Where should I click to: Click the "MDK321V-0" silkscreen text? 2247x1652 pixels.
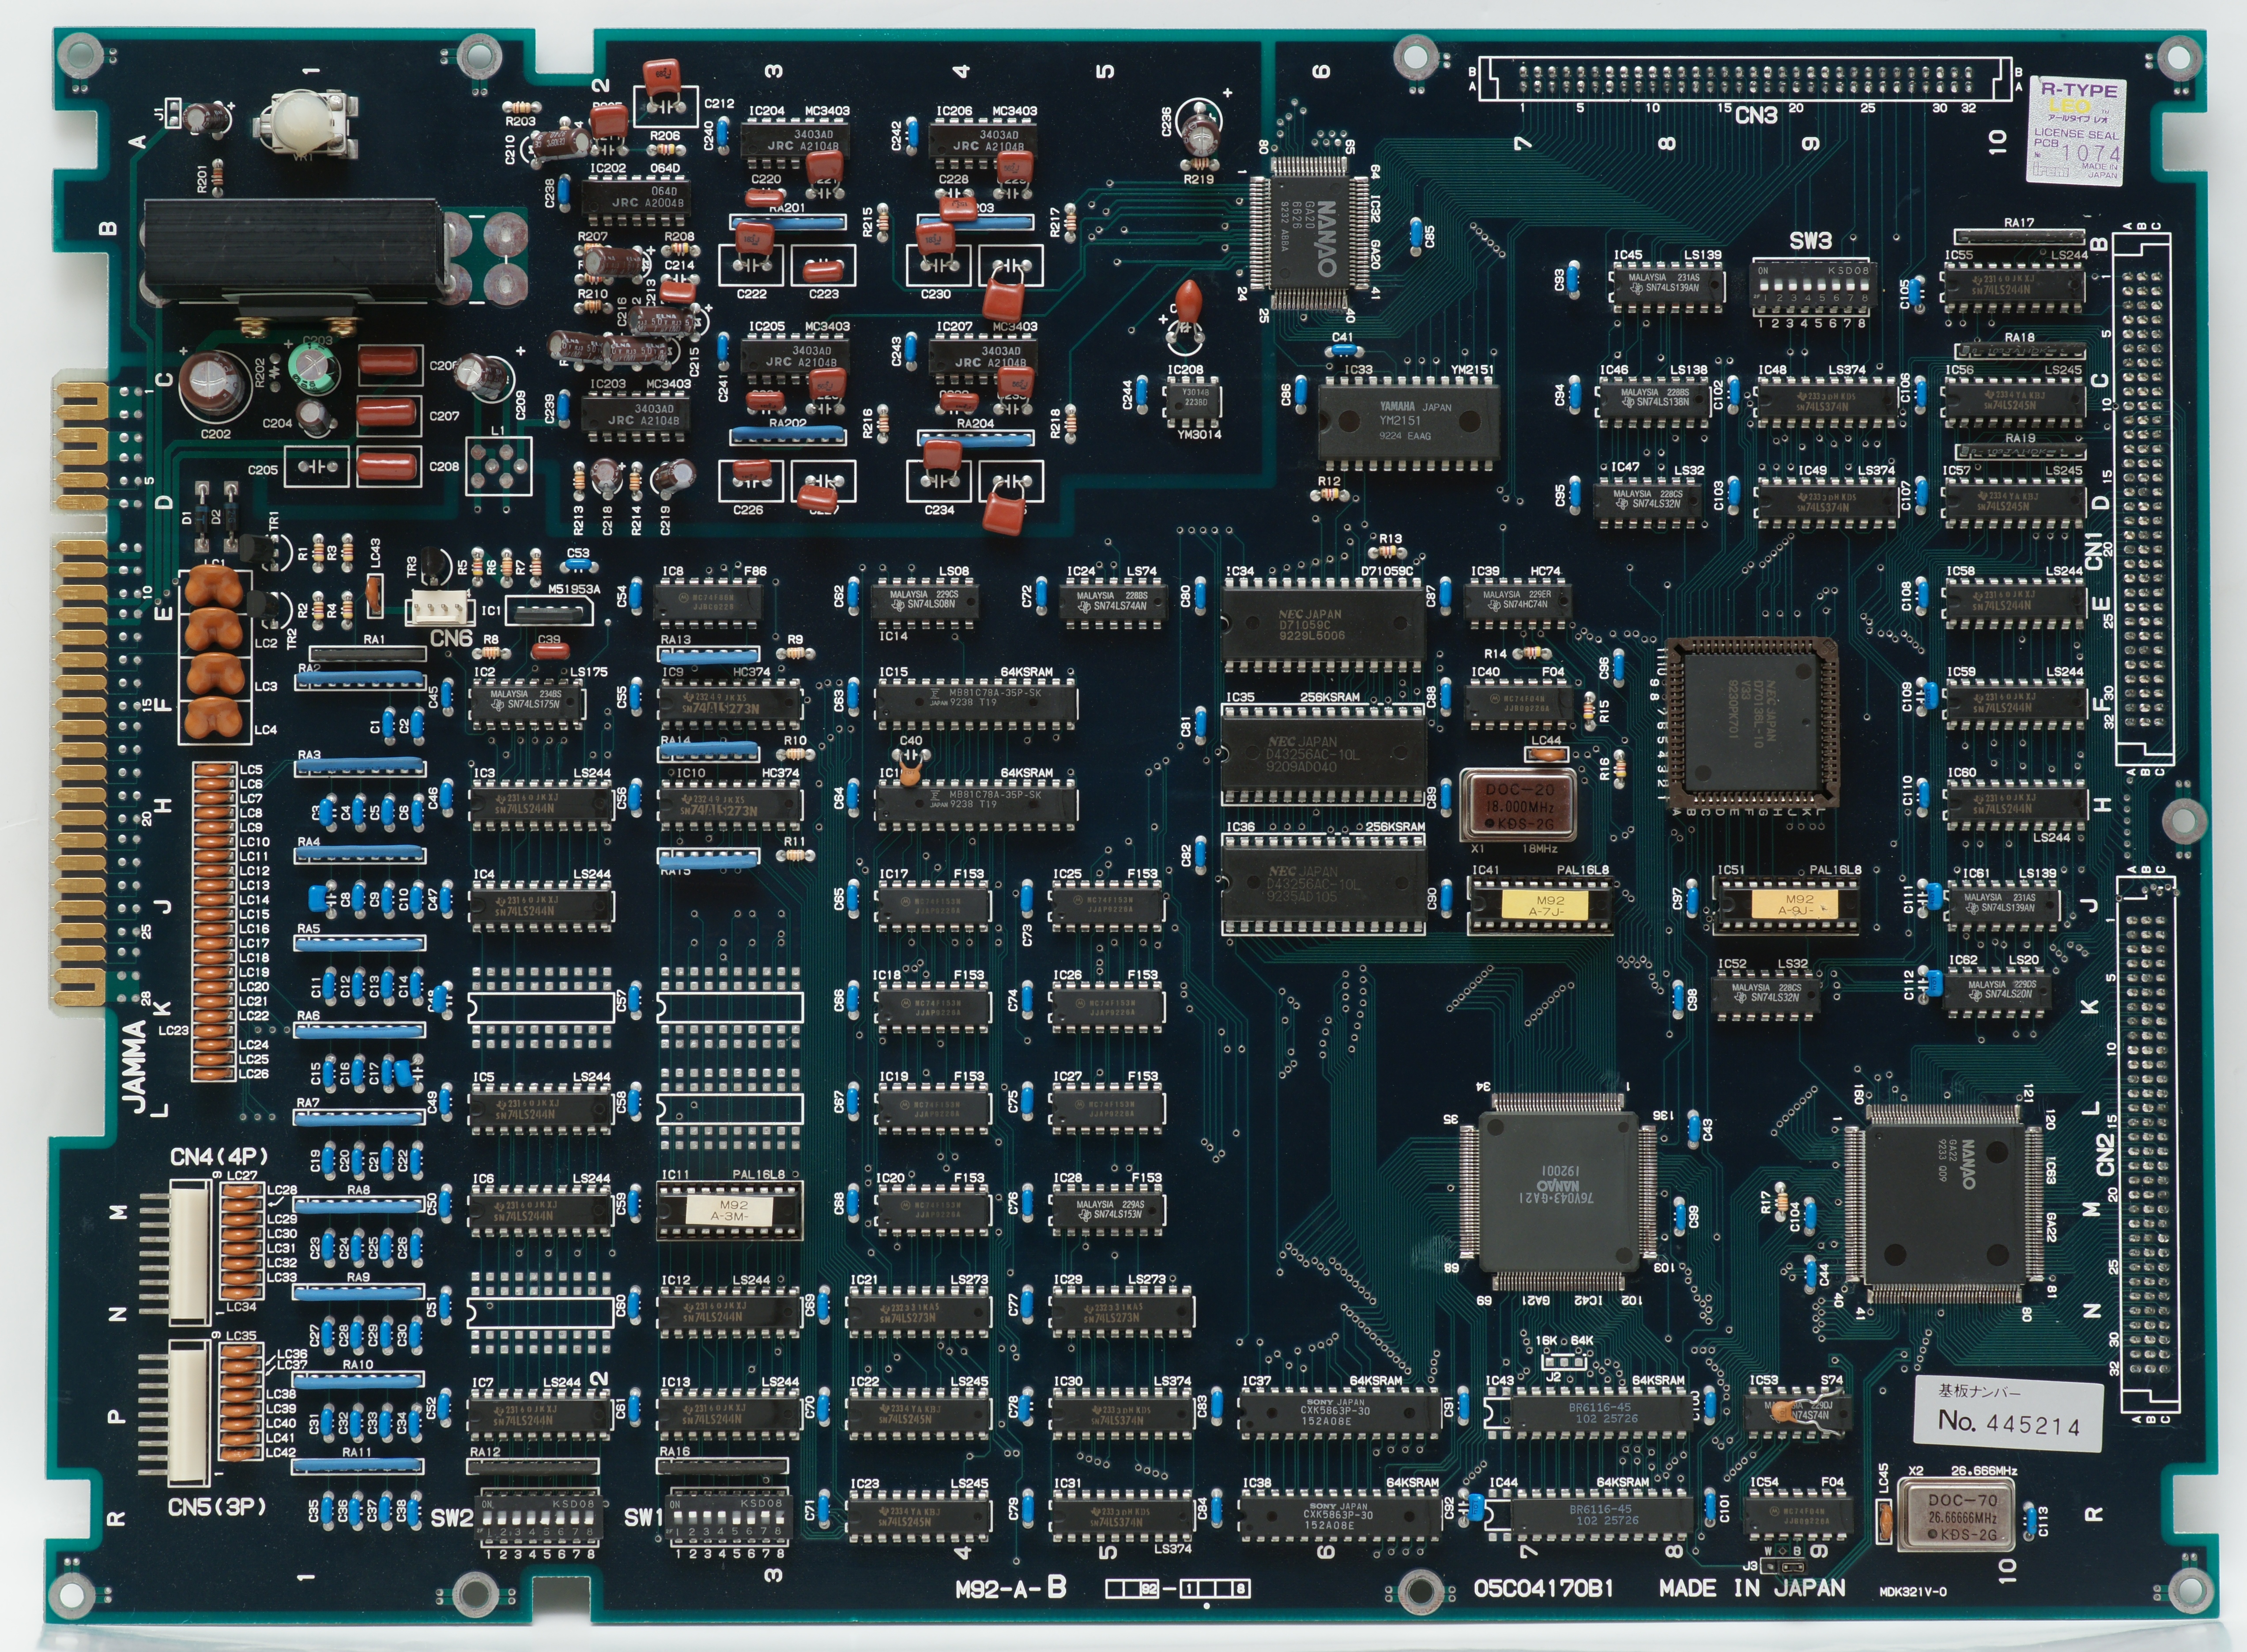(1913, 1592)
